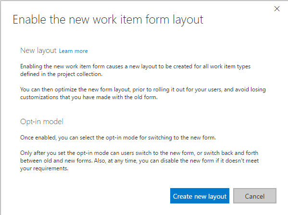Select the 'Opt-in model' section heading
The width and height of the screenshot is (288, 215).
coord(42,122)
